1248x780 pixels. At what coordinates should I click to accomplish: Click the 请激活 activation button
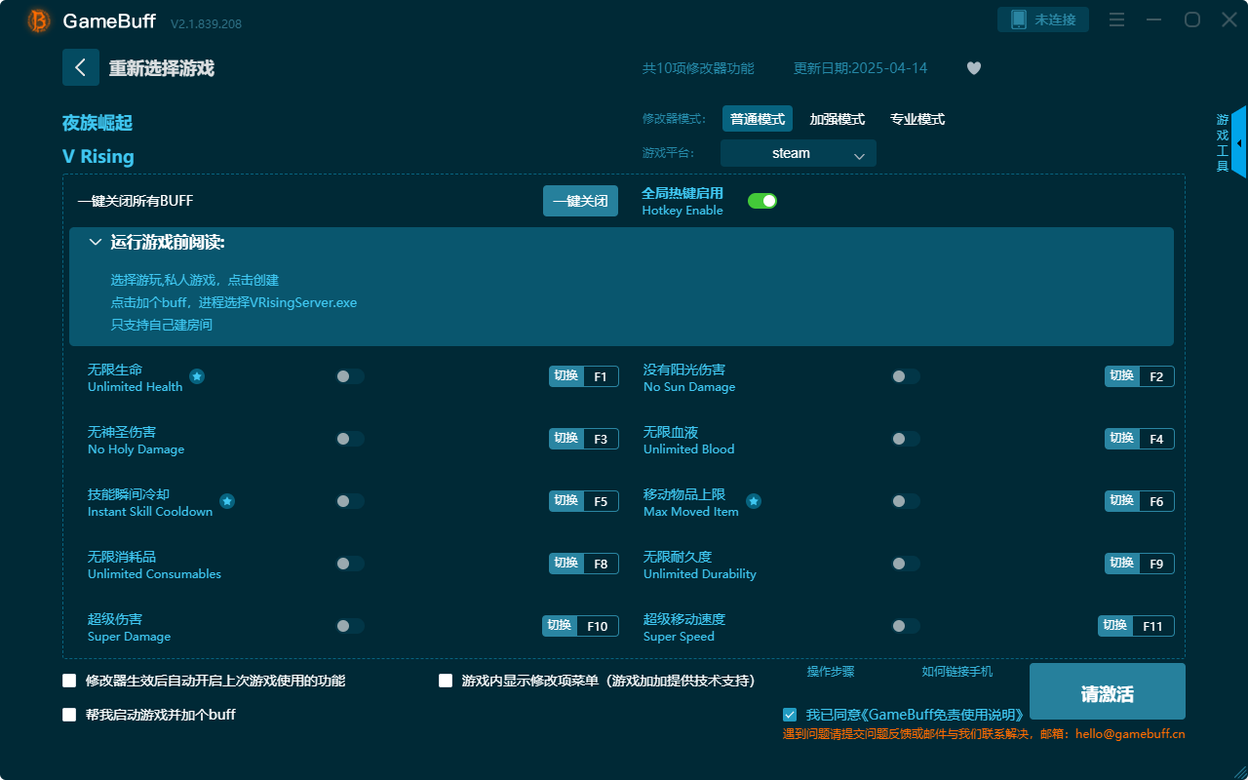[1107, 691]
